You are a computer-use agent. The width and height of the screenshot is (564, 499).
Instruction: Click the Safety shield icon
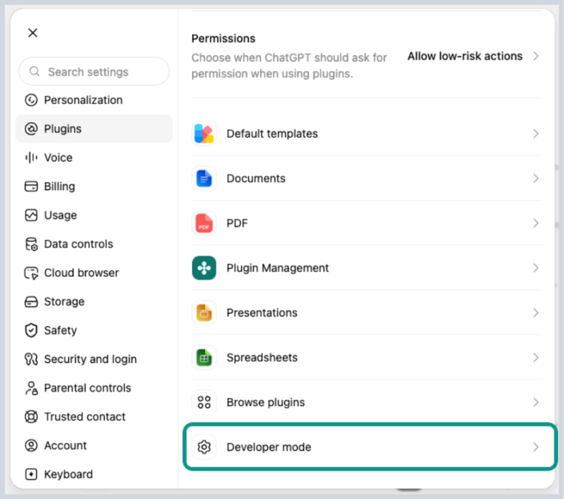click(31, 330)
